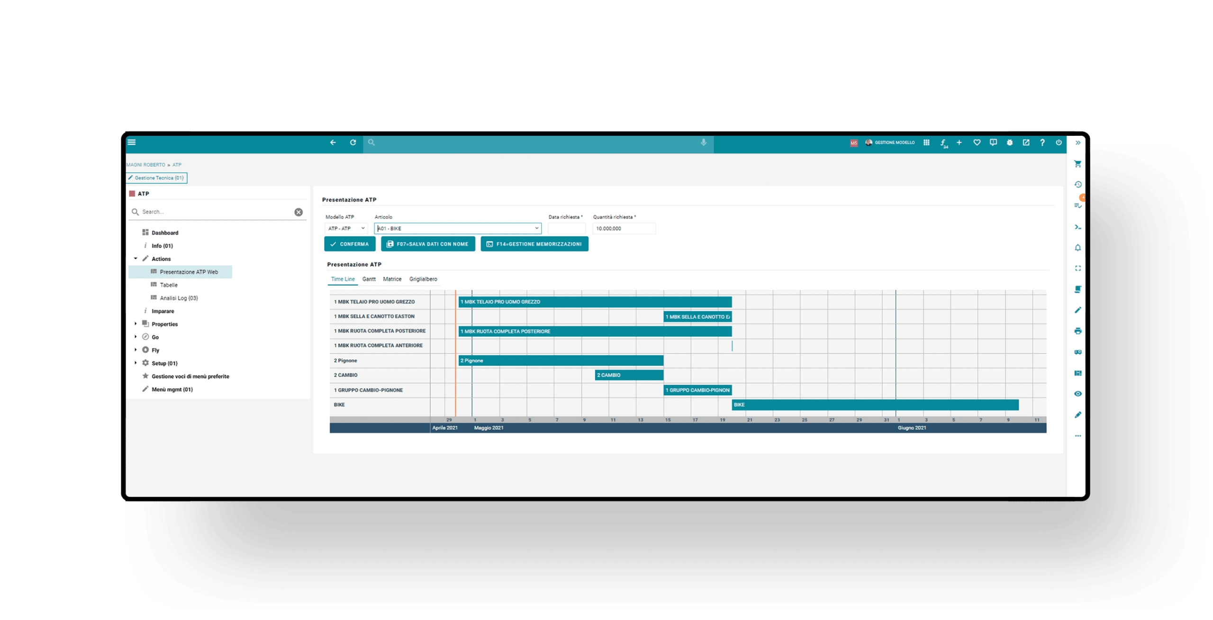Open the apps grid icon
The height and width of the screenshot is (620, 1213).
[926, 142]
